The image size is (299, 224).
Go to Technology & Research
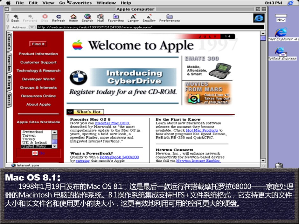(x=38, y=71)
